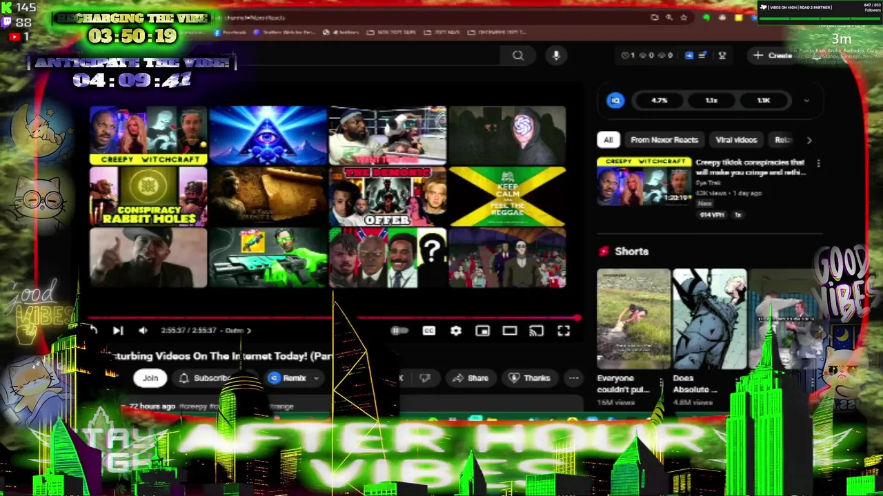Click the YouTube search magnifier icon
This screenshot has height=496, width=883.
(518, 56)
